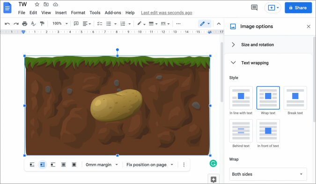The height and width of the screenshot is (184, 316).
Task: Click the move to folder icon
Action: [46, 4]
